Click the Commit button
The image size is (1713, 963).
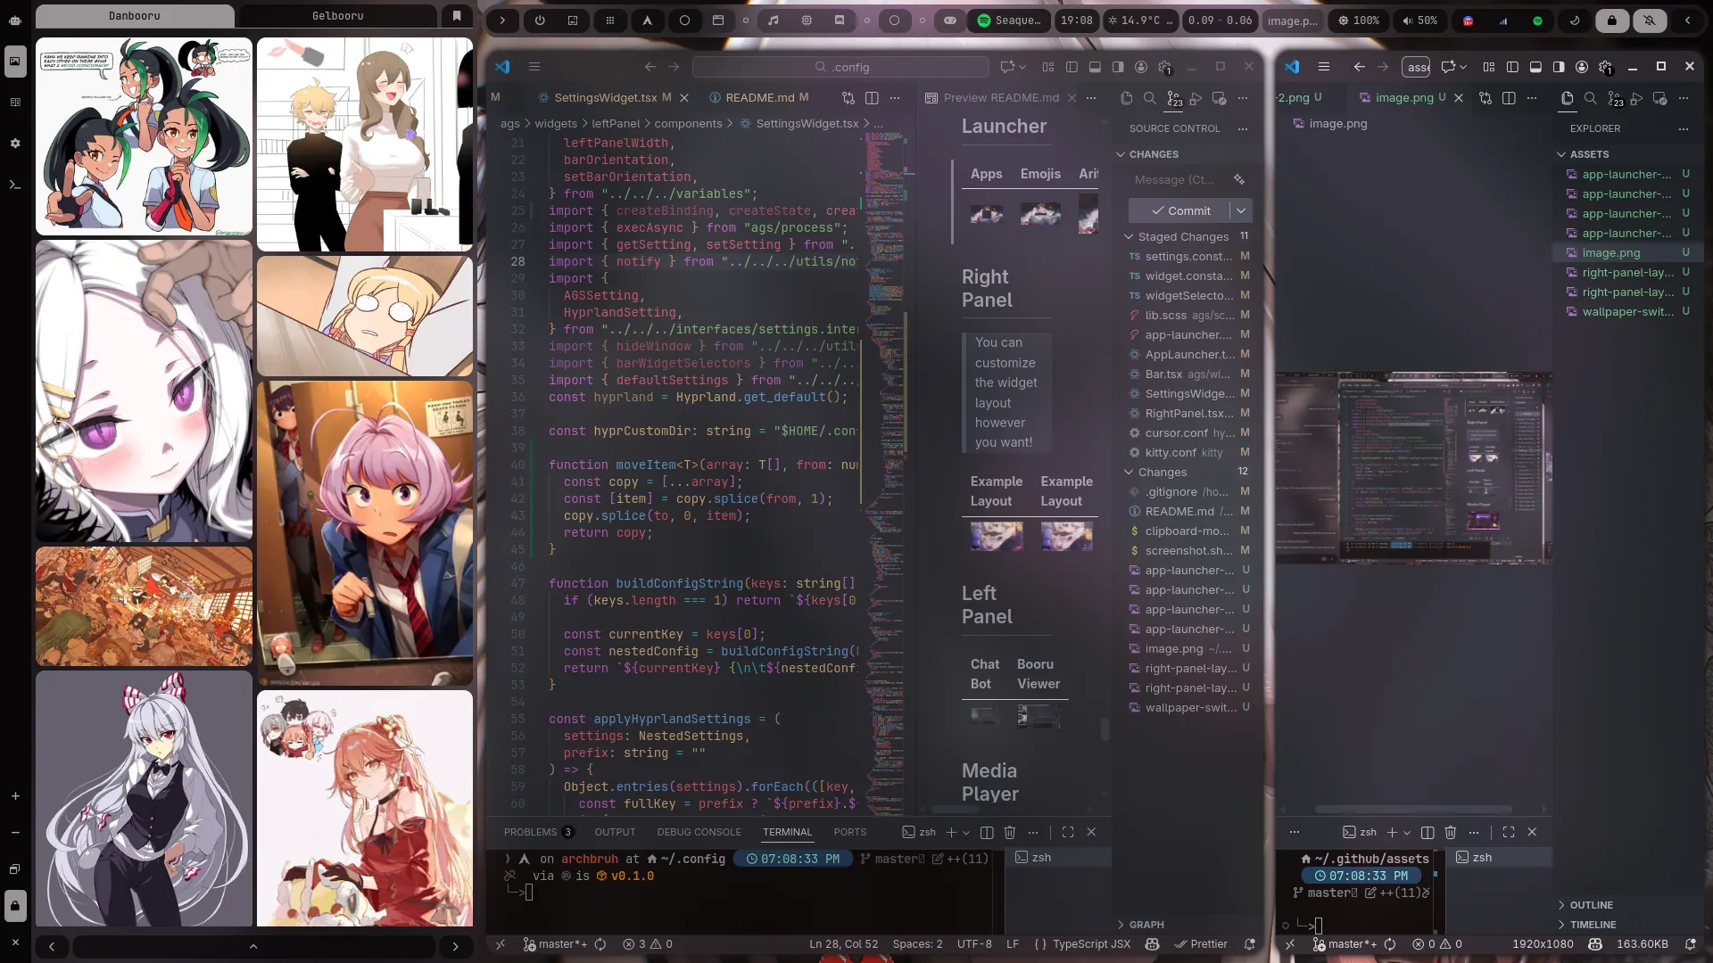click(1179, 210)
